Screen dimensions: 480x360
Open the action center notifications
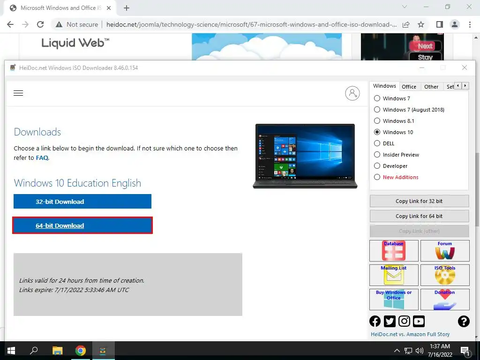pyautogui.click(x=465, y=351)
